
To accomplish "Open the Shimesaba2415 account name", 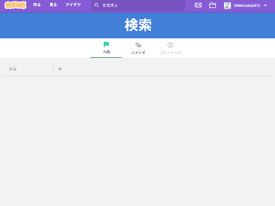I will tap(247, 6).
